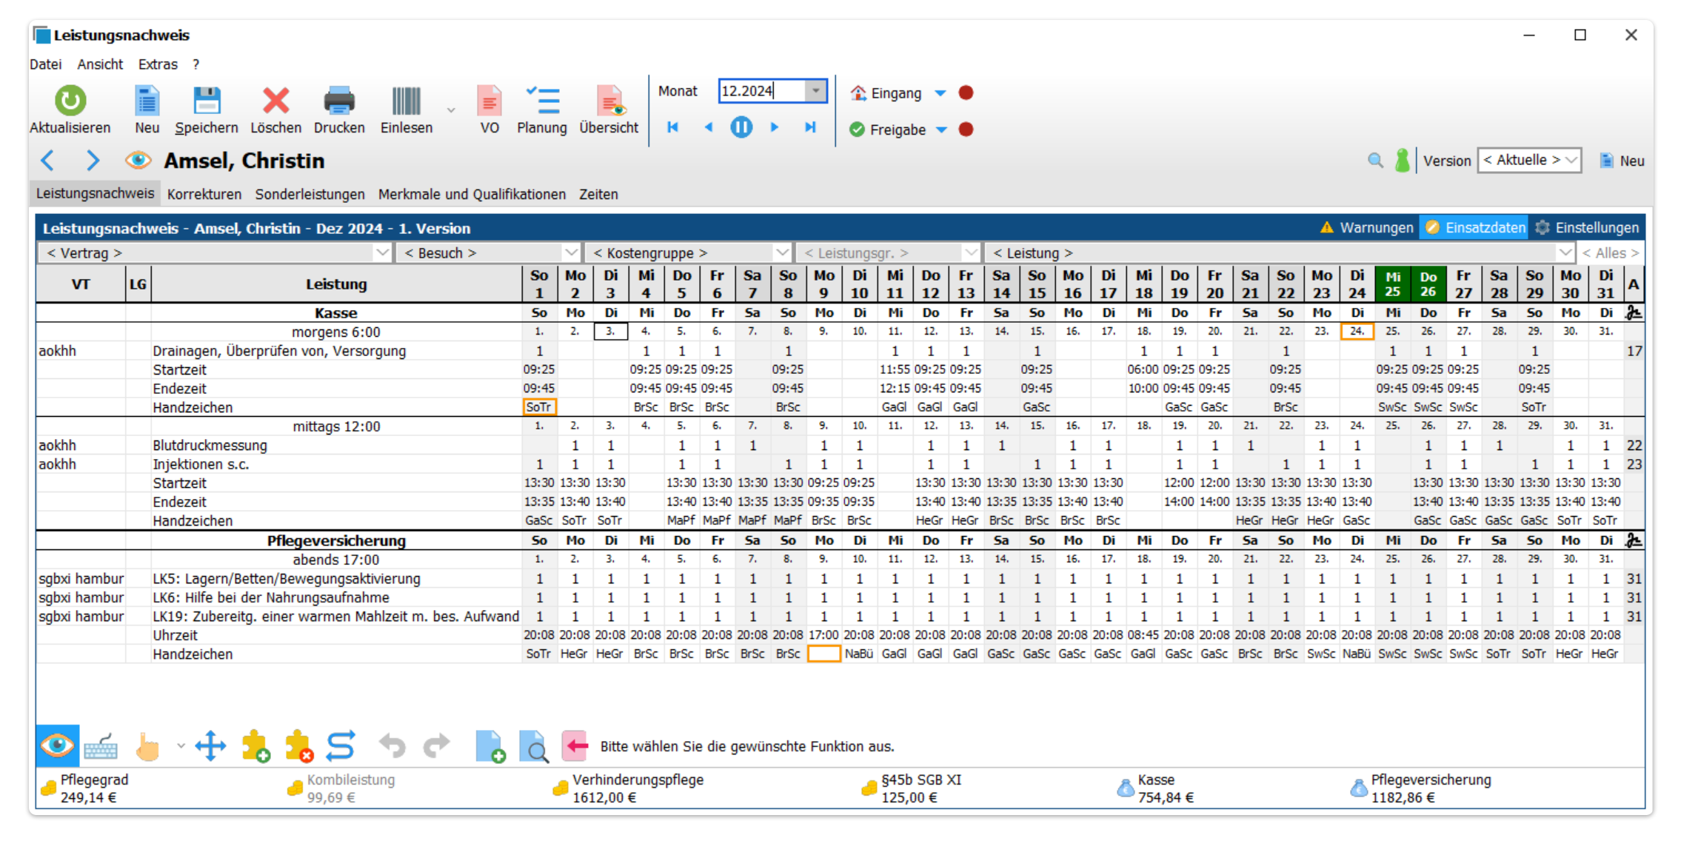Open the Planung checklist icon

pos(542,101)
